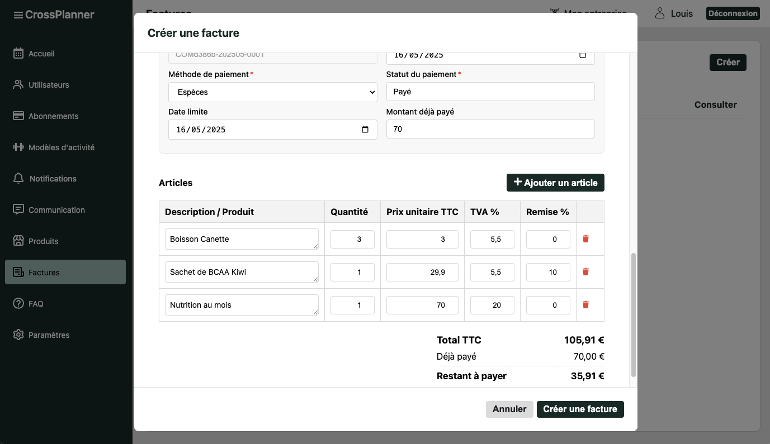Click the user profile icon beside Louis
The width and height of the screenshot is (770, 444).
pos(660,13)
